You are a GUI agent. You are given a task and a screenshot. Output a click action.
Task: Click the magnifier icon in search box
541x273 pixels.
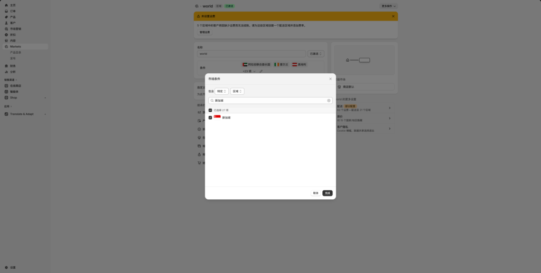coord(212,101)
